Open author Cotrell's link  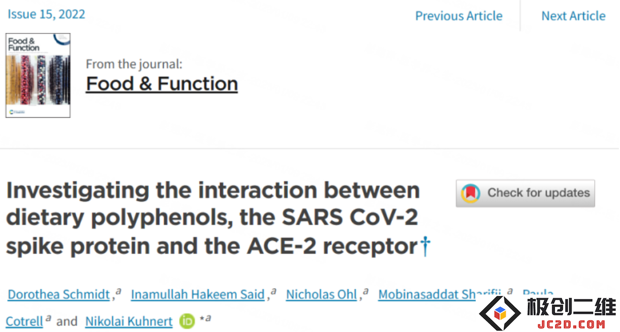pyautogui.click(x=24, y=321)
